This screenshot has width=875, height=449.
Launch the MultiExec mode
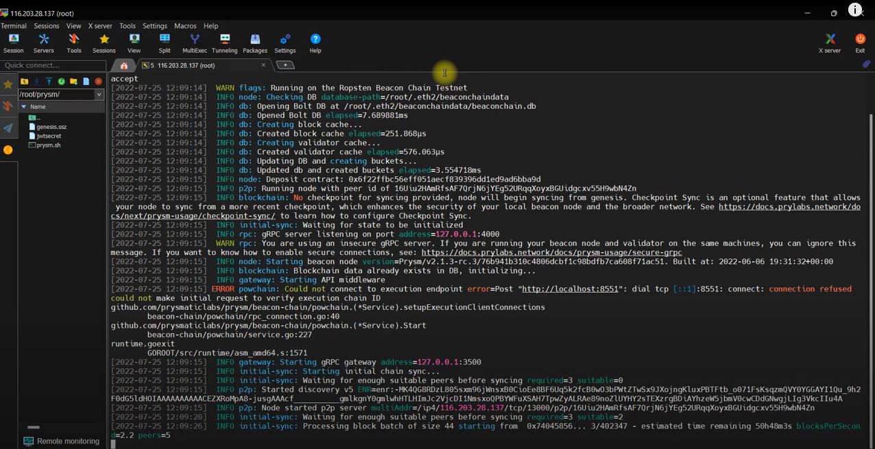(x=194, y=43)
